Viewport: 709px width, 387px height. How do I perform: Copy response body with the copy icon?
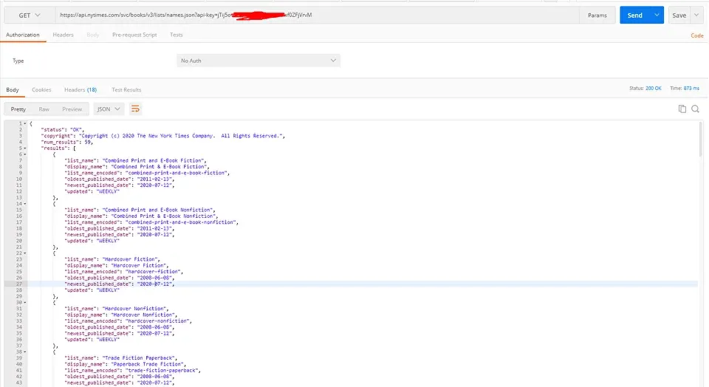pyautogui.click(x=682, y=109)
